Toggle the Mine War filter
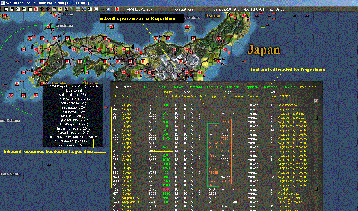Screen dimensions: 358x211 click(270, 87)
